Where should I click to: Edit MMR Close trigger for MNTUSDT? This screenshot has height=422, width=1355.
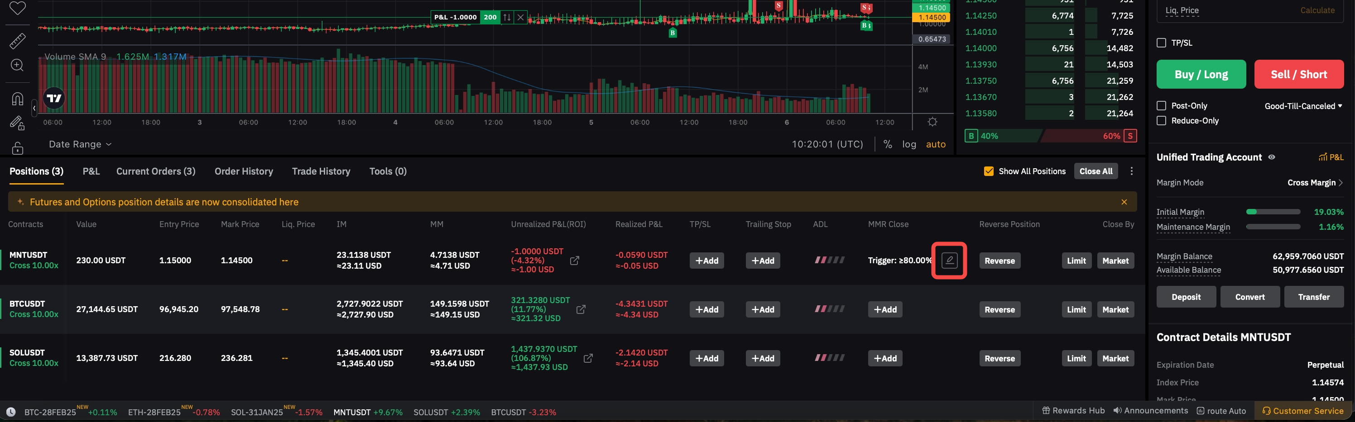click(x=949, y=260)
